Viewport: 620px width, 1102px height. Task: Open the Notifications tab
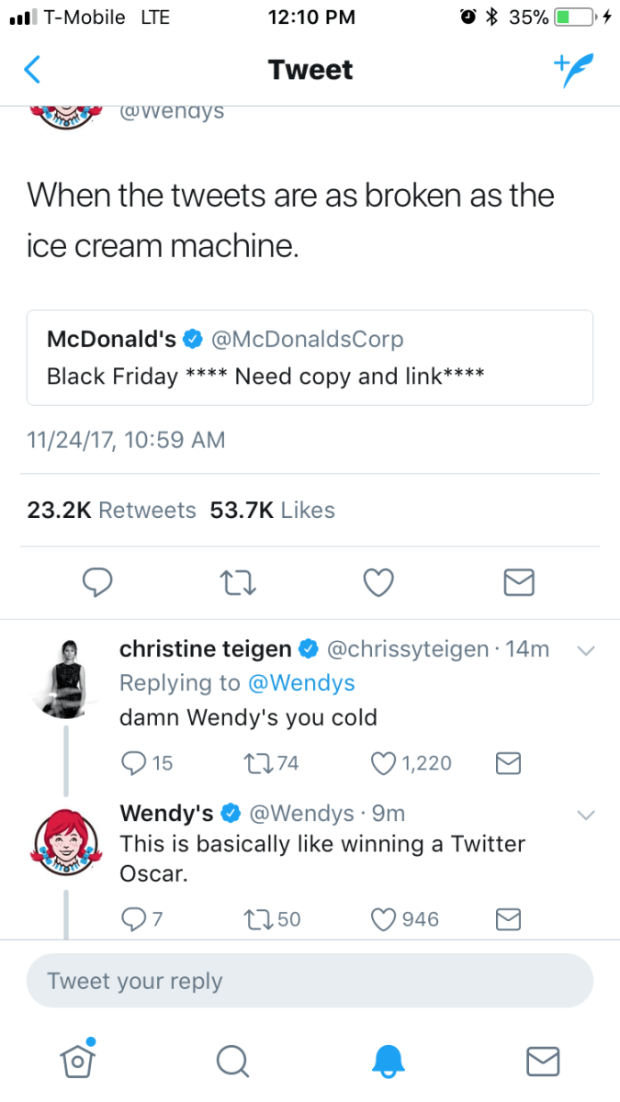[388, 1061]
